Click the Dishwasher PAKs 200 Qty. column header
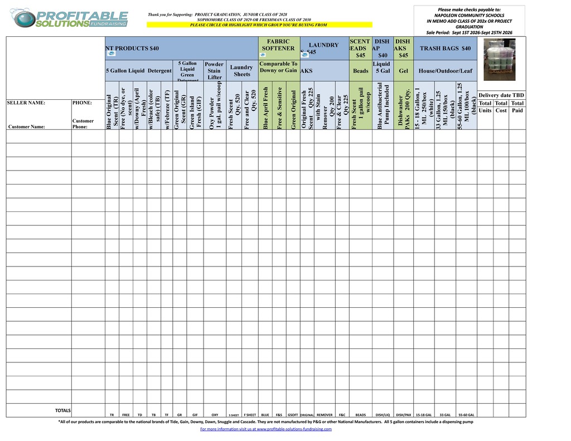Screen dimensions: 571x441 [404, 105]
